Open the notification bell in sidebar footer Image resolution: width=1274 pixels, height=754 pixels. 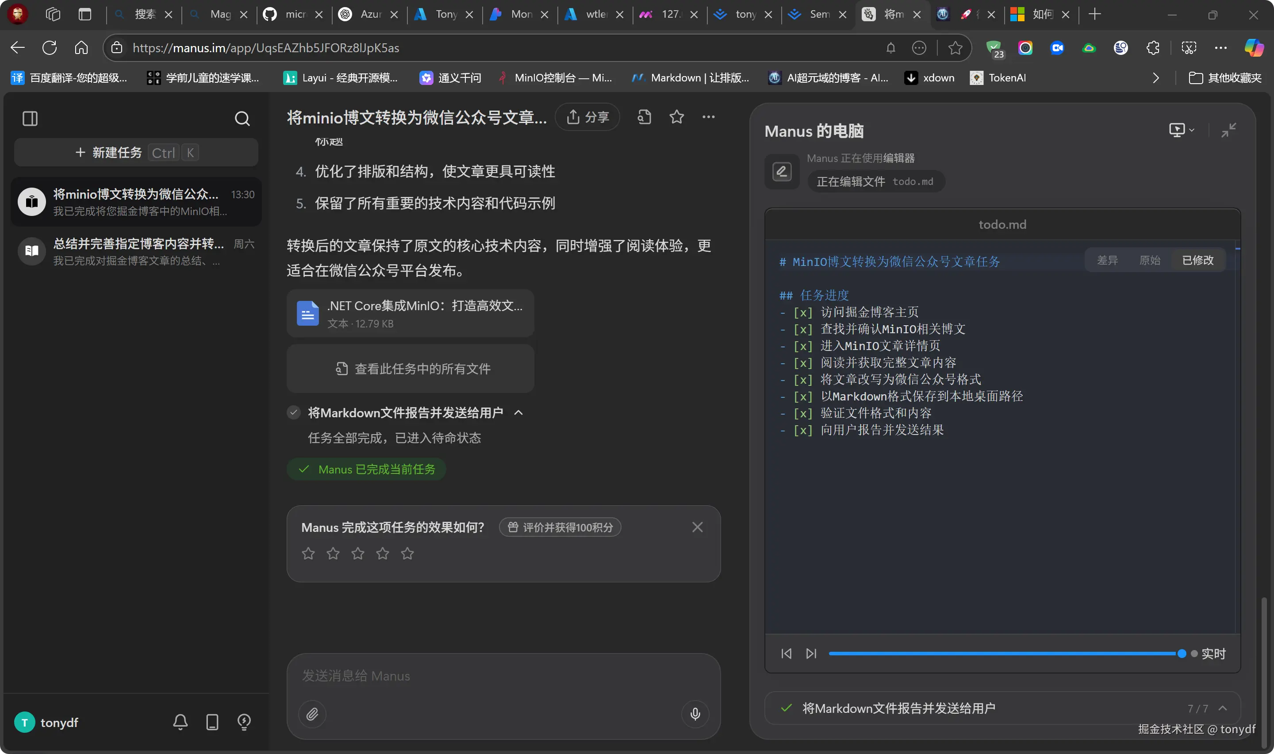[180, 722]
